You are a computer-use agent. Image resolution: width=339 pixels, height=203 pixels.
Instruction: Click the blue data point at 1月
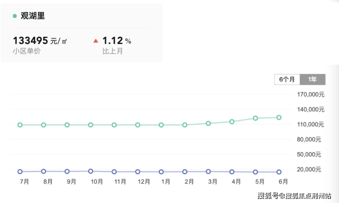tap(161, 172)
